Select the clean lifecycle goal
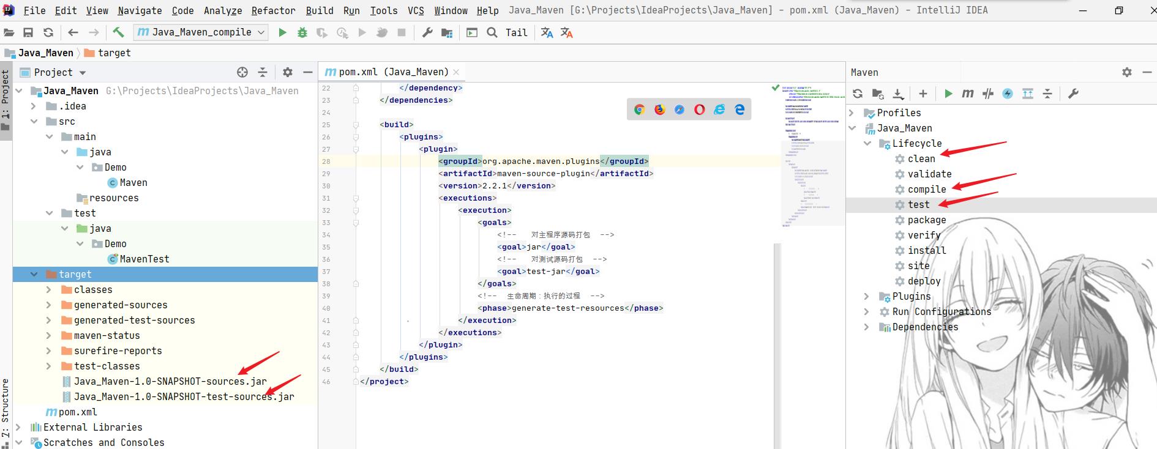This screenshot has height=449, width=1157. tap(921, 159)
